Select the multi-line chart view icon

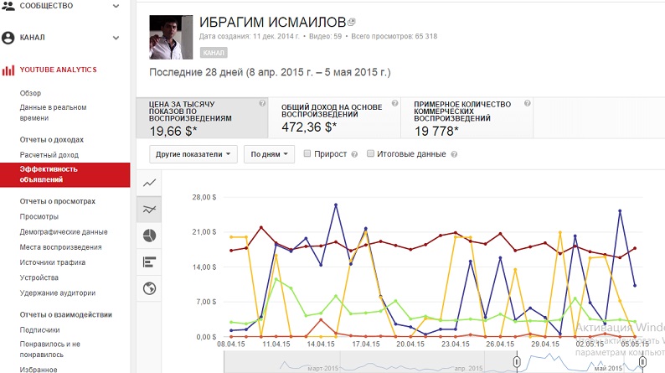pyautogui.click(x=149, y=210)
